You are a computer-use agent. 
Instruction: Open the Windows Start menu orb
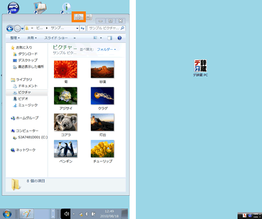click(x=7, y=214)
